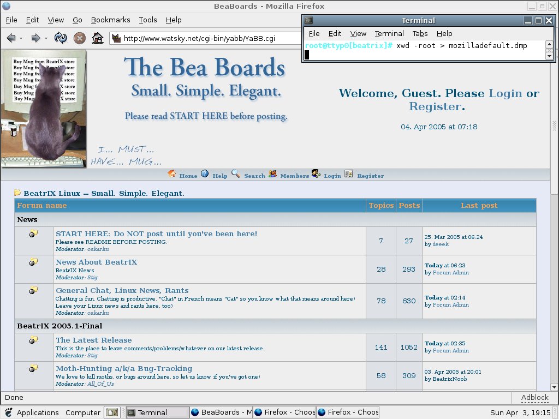Open BeatrIX Linux category heading link

click(104, 194)
